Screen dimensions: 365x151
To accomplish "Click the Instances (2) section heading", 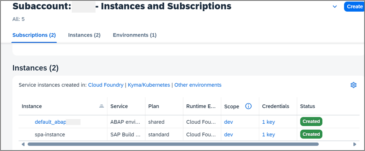I will pos(35,68).
